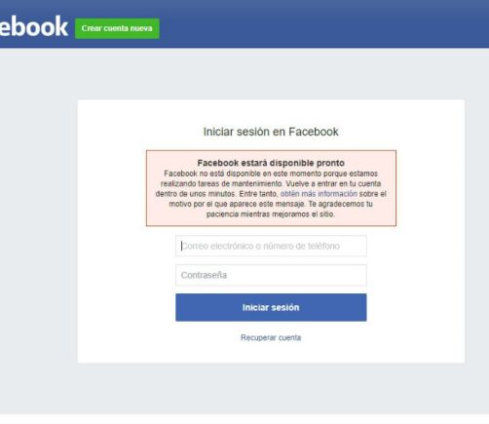Screen dimensions: 489x424
Task: Open the obtén más información link
Action: [319, 194]
